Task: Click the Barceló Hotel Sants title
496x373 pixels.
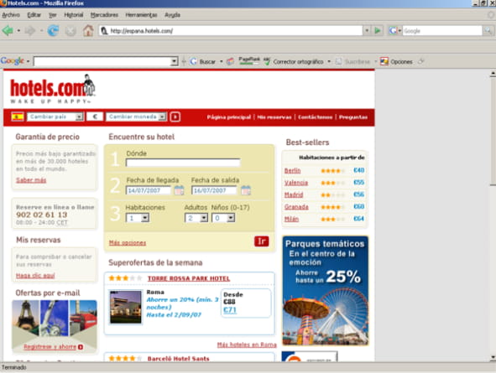Action: [179, 359]
